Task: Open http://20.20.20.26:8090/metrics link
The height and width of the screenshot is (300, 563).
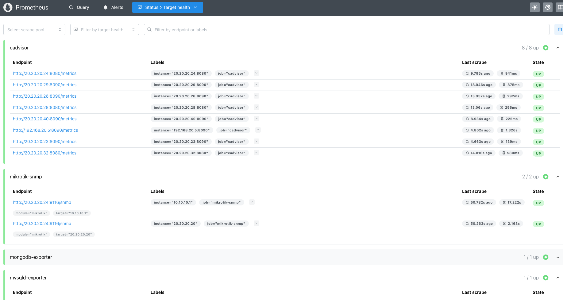Action: [44, 96]
